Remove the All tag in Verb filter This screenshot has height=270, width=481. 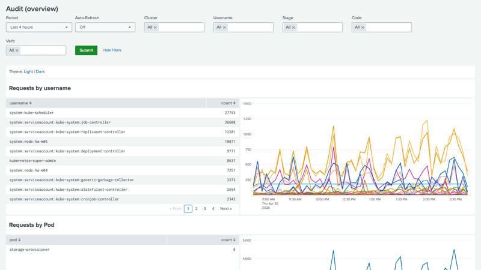click(x=17, y=50)
